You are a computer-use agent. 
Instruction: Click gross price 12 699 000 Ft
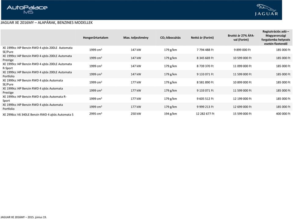[x=242, y=107]
